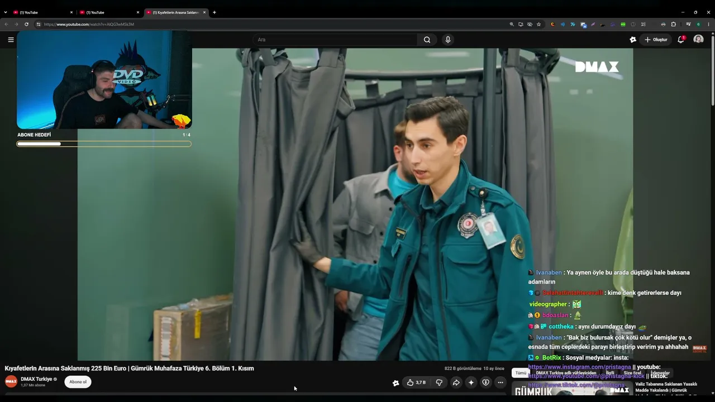
Task: Click the 7TV extension icon
Action: [x=573, y=25]
